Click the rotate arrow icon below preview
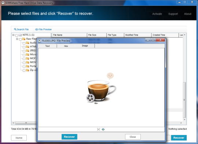Image resolution: width=198 pixels, height=144 pixels. [103, 129]
